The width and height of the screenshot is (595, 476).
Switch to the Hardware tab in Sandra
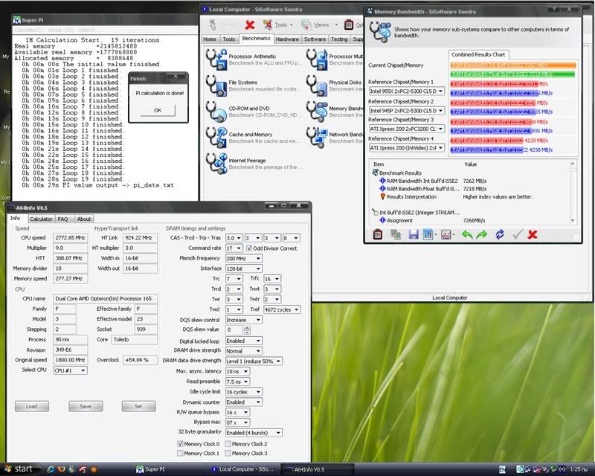[287, 39]
